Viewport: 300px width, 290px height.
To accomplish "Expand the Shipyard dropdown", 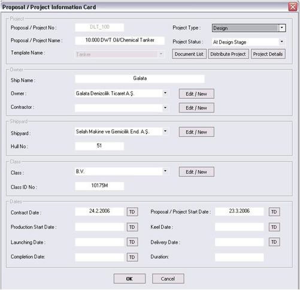I will pos(165,131).
